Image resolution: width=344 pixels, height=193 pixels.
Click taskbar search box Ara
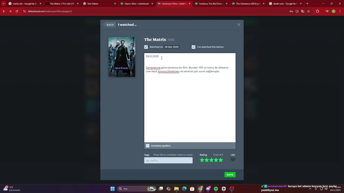pos(137,189)
